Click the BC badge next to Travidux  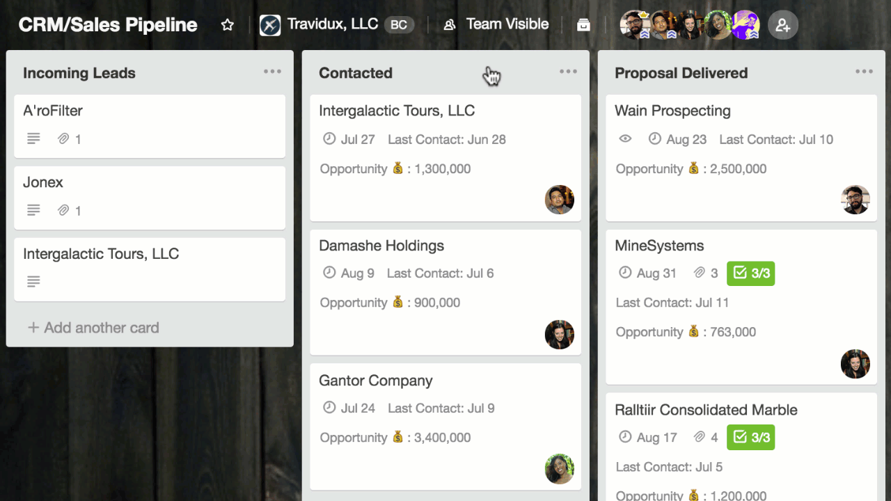point(399,25)
